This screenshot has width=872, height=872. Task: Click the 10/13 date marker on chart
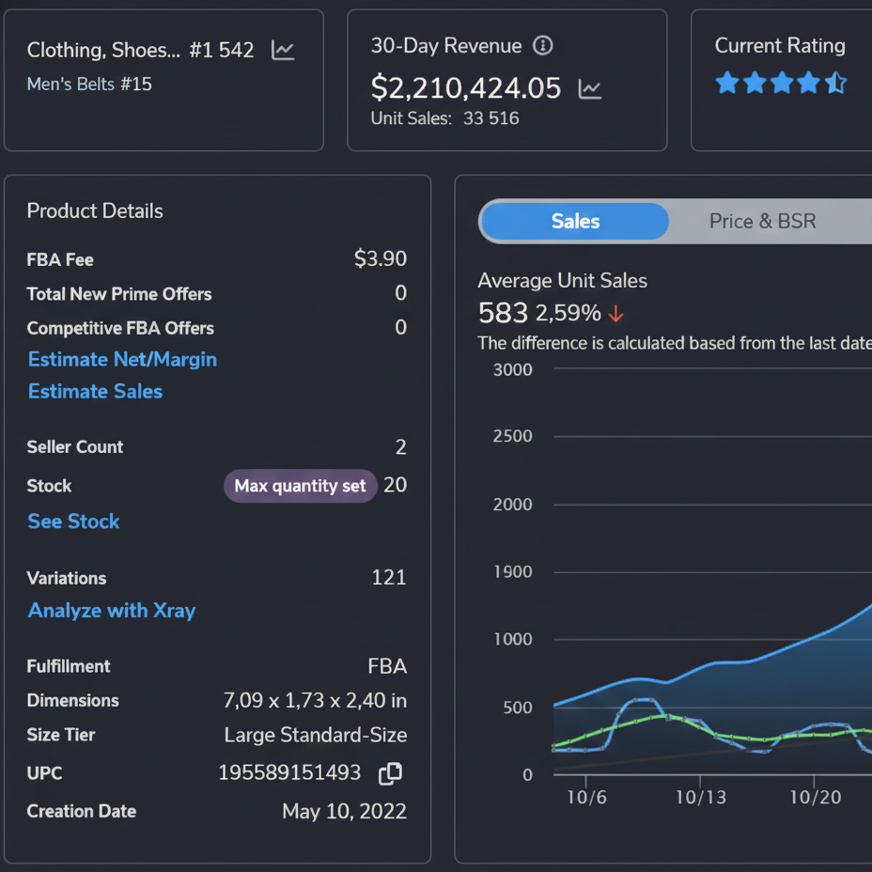[x=701, y=797]
